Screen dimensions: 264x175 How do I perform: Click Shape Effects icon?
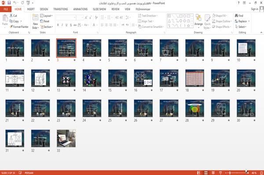(x=214, y=27)
